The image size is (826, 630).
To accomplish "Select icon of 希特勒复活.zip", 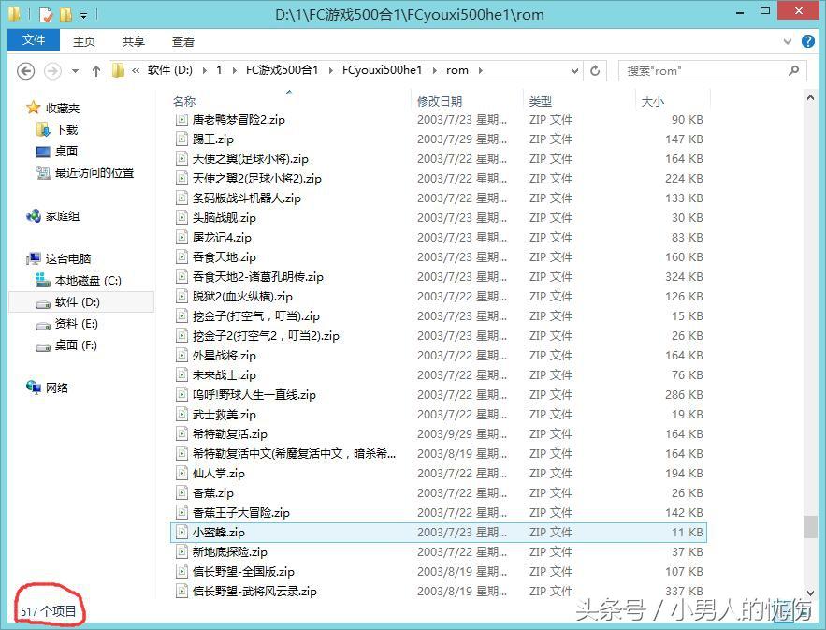I will 181,433.
